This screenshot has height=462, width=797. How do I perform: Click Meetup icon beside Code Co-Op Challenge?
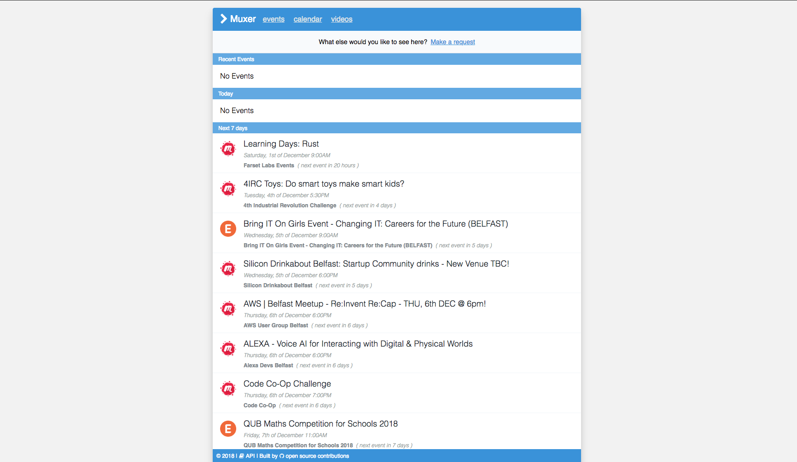[x=228, y=389]
